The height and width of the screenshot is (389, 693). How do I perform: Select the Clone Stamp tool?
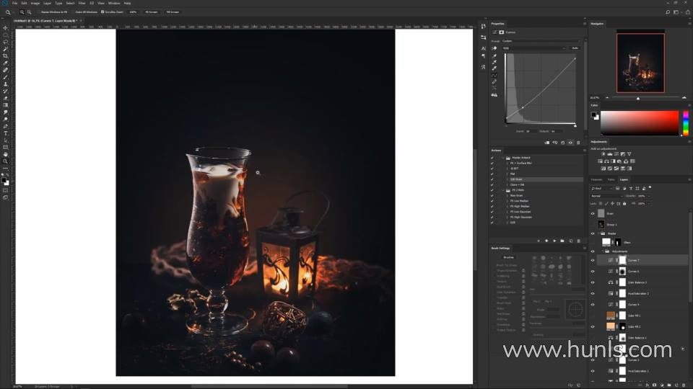tap(5, 84)
